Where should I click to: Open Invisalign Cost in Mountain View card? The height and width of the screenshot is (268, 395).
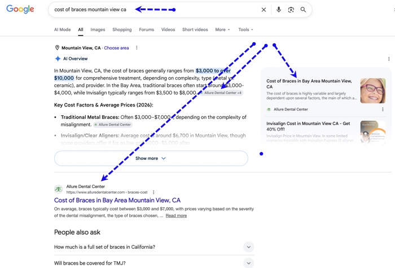308,126
